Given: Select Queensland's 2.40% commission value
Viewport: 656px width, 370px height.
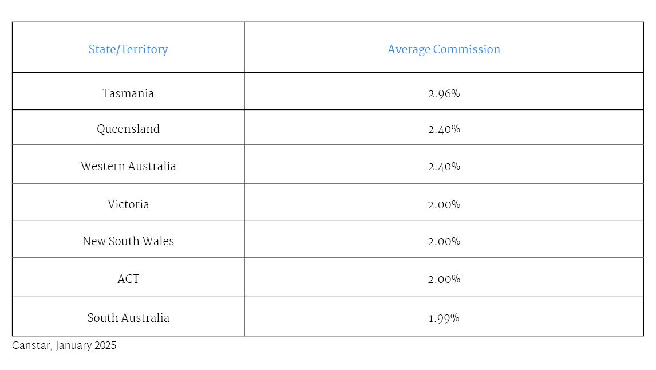Looking at the screenshot, I should click(444, 129).
